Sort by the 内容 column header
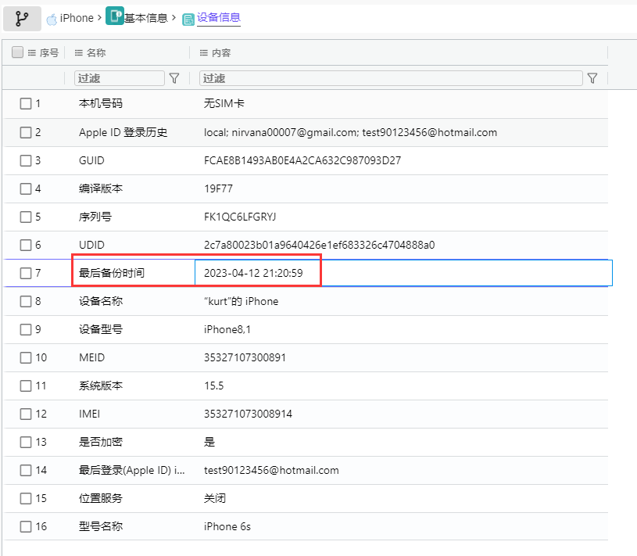Image resolution: width=637 pixels, height=556 pixels. click(221, 53)
